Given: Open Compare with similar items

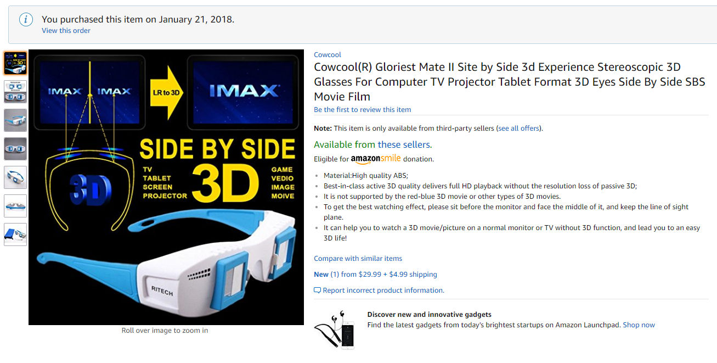Looking at the screenshot, I should click(x=358, y=258).
